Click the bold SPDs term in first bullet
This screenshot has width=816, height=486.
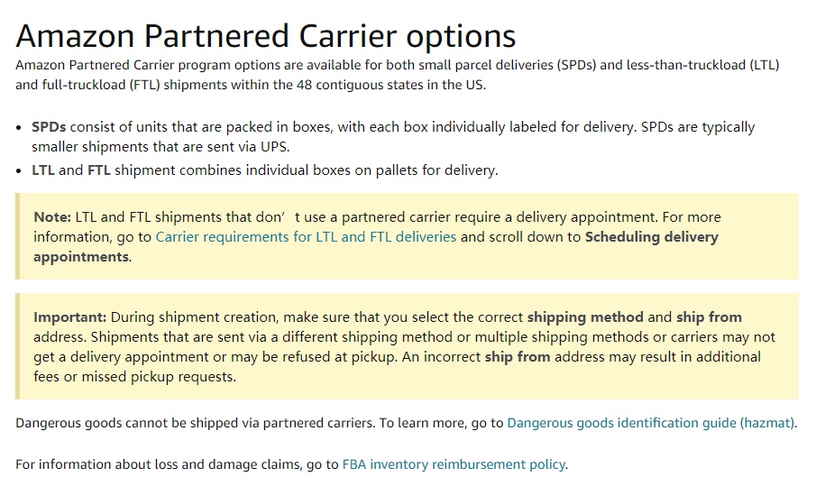(x=49, y=127)
